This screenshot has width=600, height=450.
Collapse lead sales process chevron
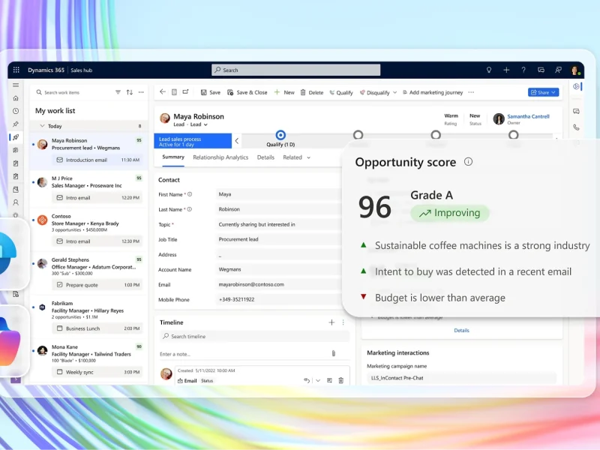(x=237, y=141)
